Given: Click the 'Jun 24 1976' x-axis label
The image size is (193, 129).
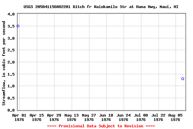Looking at the screenshot, I should coord(123,117).
